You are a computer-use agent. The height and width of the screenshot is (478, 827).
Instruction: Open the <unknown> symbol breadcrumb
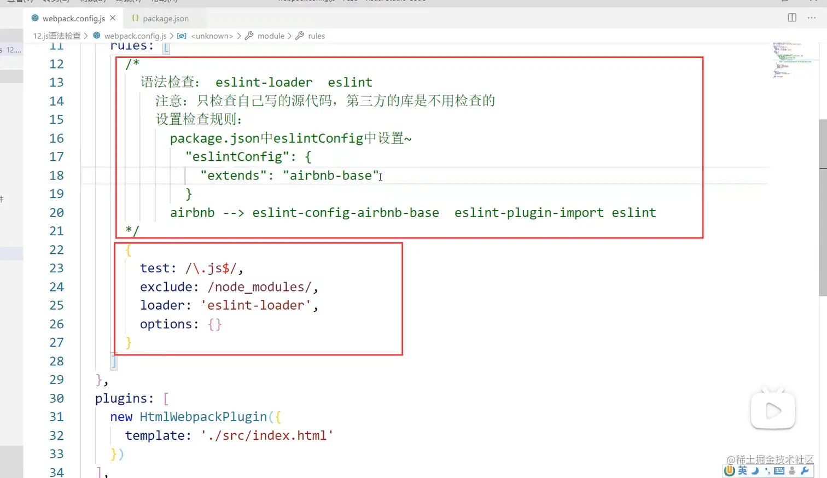click(x=206, y=36)
